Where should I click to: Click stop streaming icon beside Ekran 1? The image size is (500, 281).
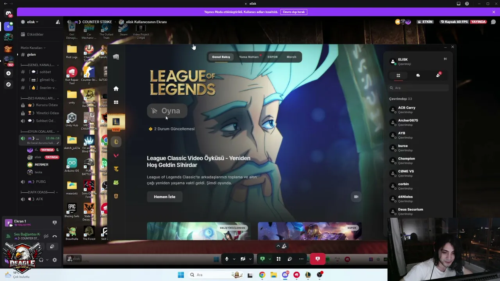pyautogui.click(x=55, y=222)
